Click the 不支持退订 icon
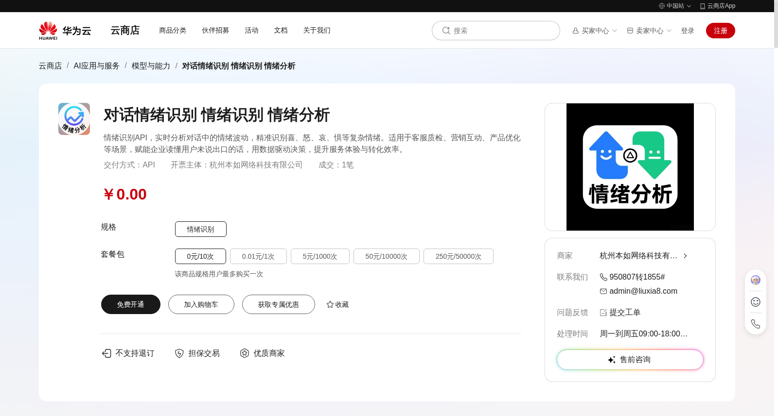Image resolution: width=778 pixels, height=416 pixels. click(x=106, y=353)
